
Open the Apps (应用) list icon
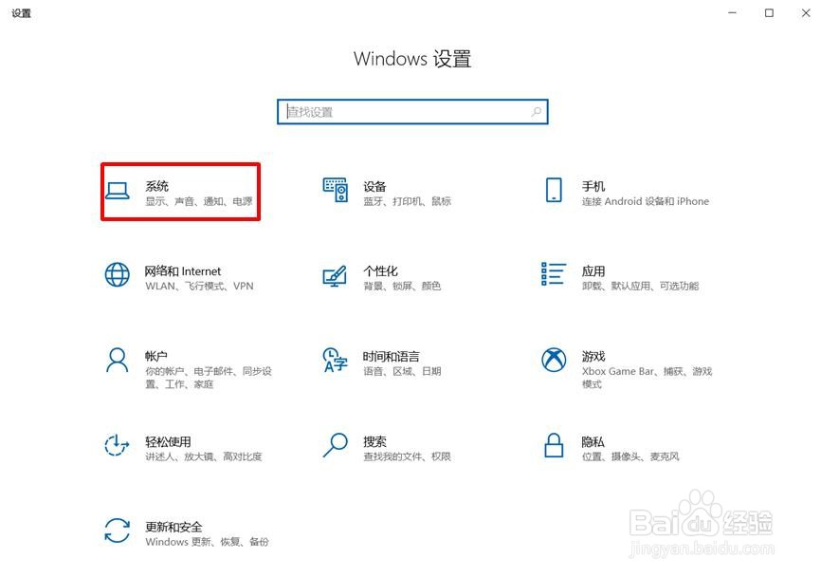pyautogui.click(x=554, y=273)
